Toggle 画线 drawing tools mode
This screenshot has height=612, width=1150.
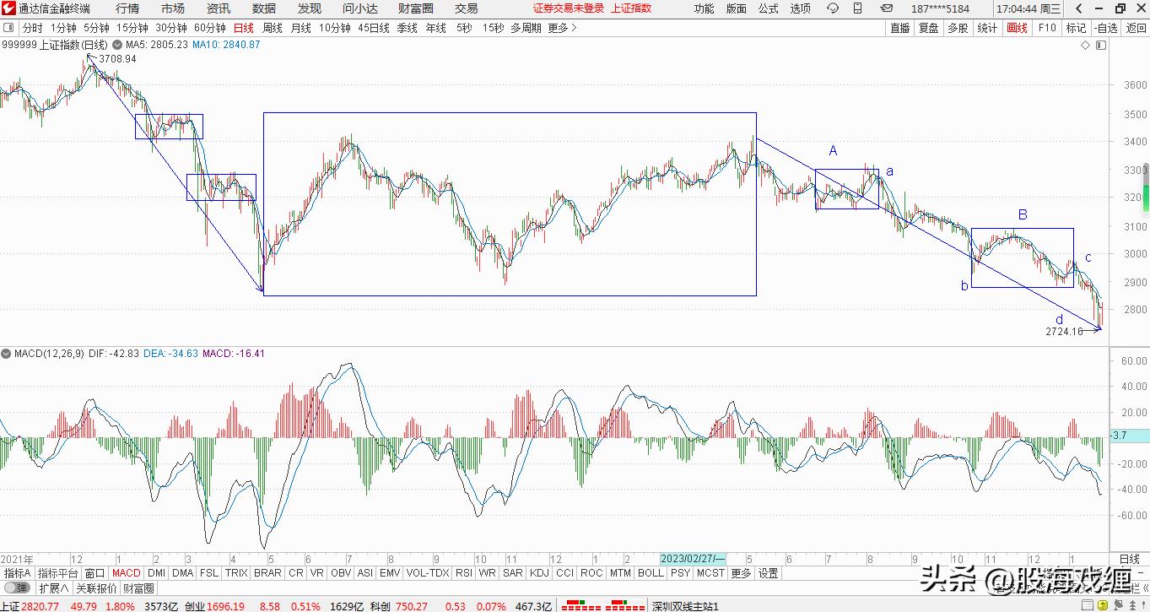(x=1018, y=28)
